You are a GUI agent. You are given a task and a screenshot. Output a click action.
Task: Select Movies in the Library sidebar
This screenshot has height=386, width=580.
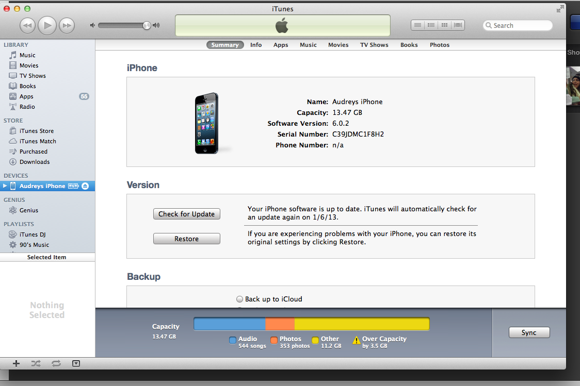[47, 65]
